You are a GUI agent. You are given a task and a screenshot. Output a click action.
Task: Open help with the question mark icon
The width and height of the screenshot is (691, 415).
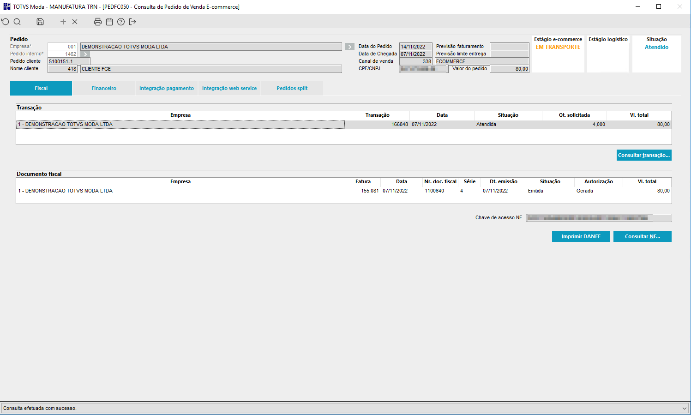pos(121,22)
